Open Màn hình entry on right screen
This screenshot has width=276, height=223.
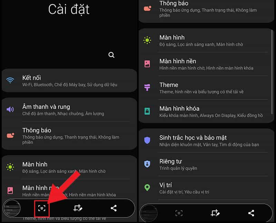coord(206,40)
